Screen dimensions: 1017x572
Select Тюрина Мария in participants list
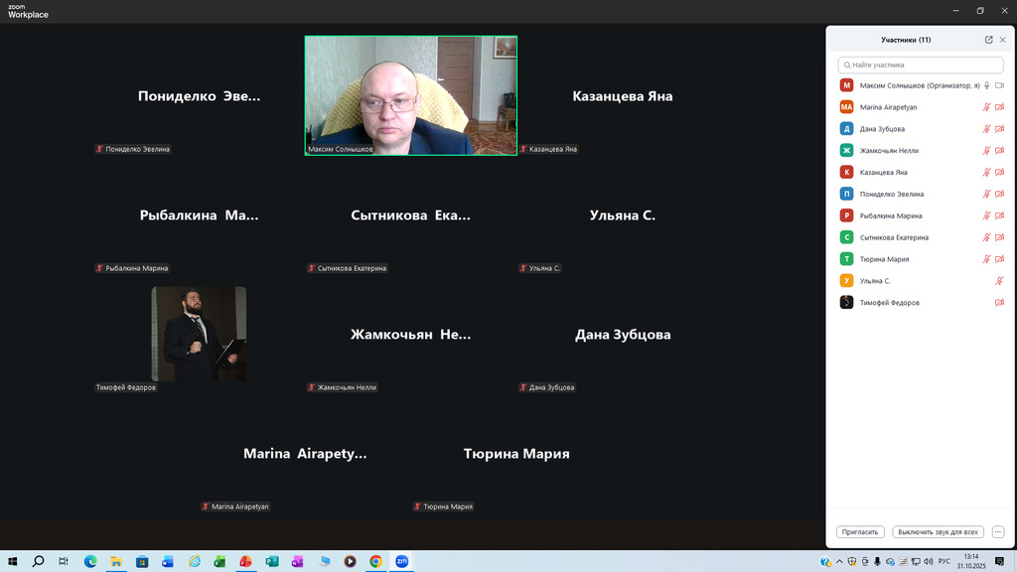tap(884, 259)
